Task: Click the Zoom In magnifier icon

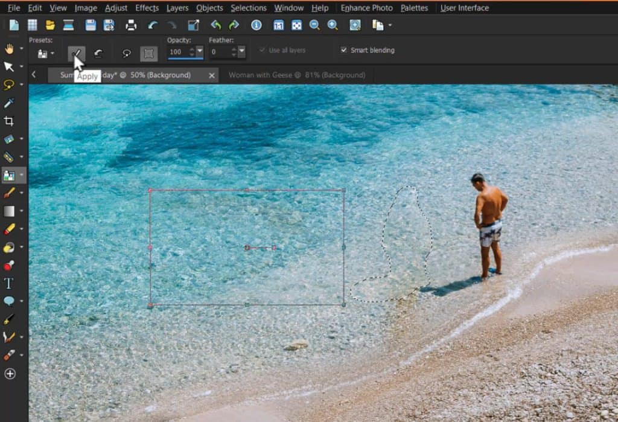Action: [333, 25]
